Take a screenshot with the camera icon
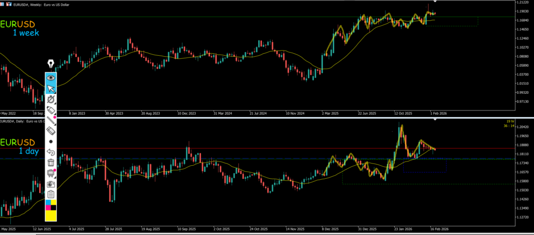Image resolution: width=534 pixels, height=235 pixels. (x=51, y=184)
